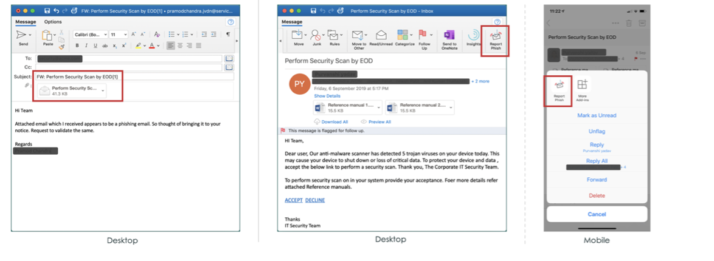Click the Format Painter brush icon
714x261 pixels.
click(61, 46)
